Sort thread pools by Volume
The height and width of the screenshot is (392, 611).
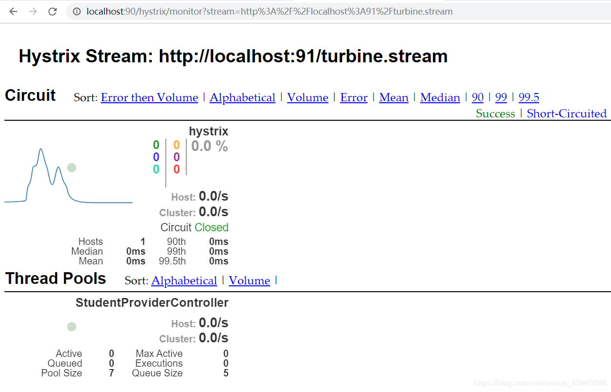(x=249, y=281)
